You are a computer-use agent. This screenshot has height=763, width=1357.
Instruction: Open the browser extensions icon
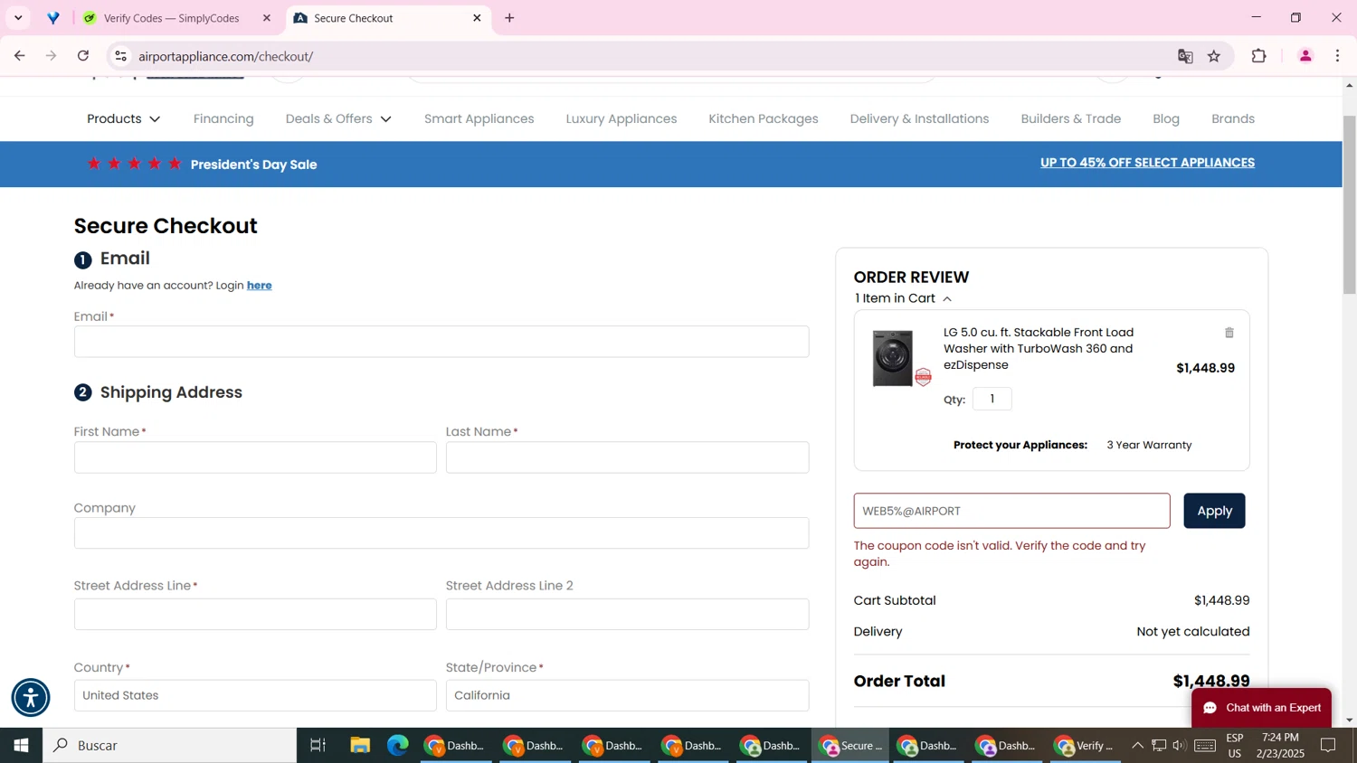(x=1258, y=56)
